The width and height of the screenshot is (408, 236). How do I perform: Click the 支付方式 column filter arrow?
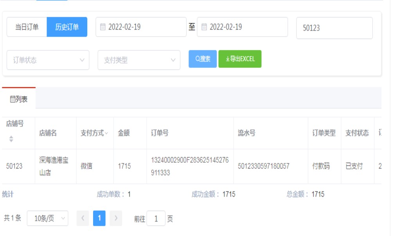click(x=106, y=133)
